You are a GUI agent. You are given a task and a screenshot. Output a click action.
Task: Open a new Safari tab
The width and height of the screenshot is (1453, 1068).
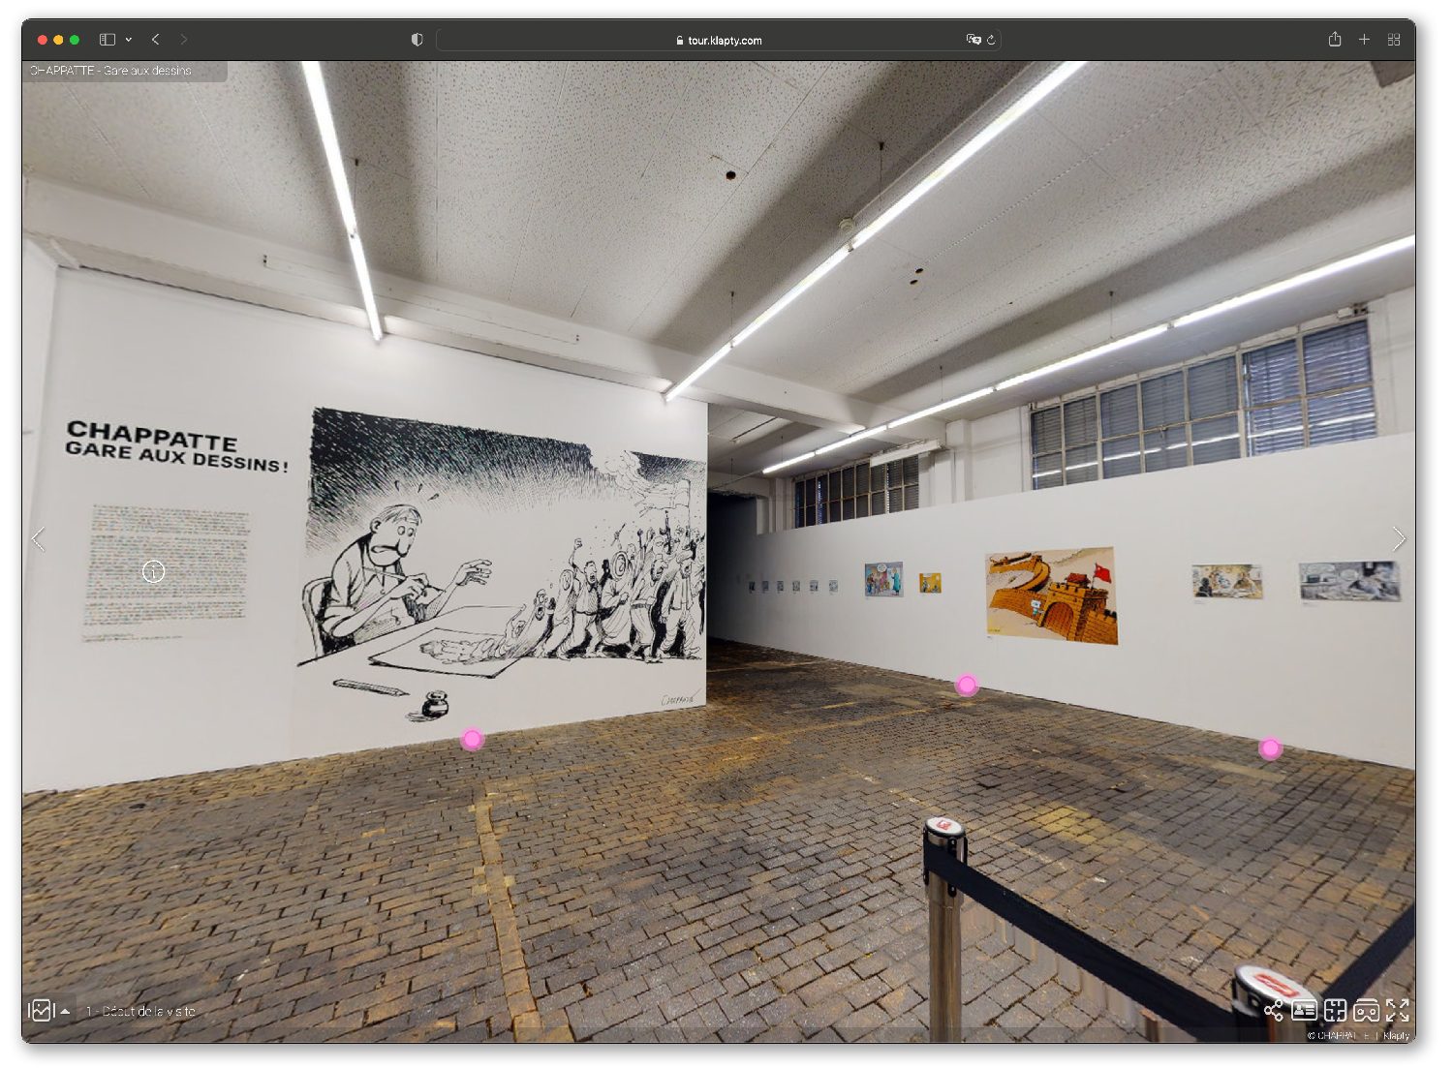click(1364, 40)
